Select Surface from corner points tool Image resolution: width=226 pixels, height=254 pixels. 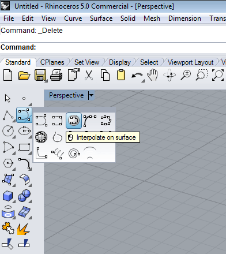coord(8,179)
